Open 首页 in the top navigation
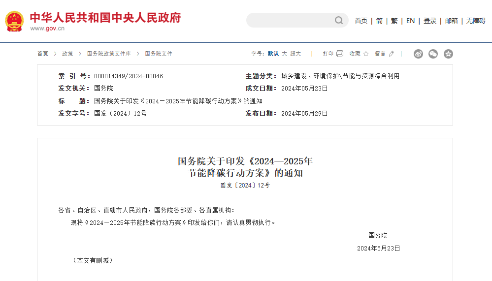Screen dimensions: 492x281 click(x=361, y=21)
